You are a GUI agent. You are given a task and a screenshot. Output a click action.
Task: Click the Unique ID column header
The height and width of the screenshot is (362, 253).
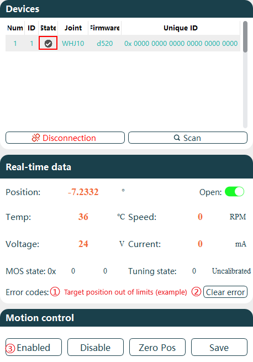(181, 28)
